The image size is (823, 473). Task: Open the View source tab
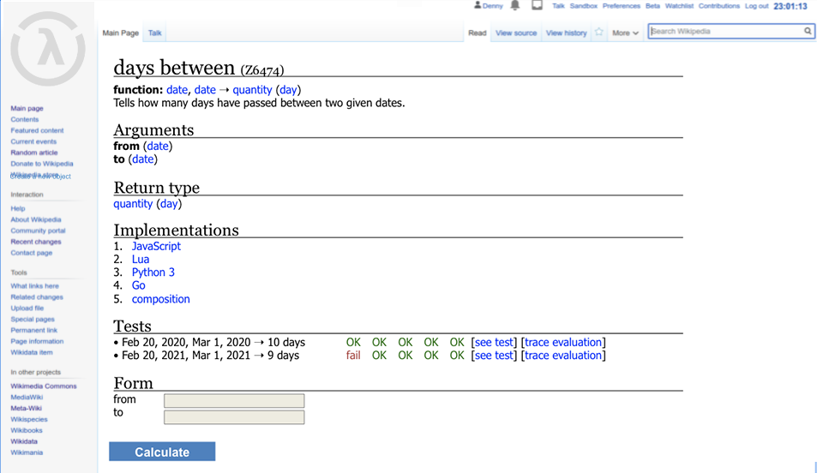pyautogui.click(x=516, y=33)
